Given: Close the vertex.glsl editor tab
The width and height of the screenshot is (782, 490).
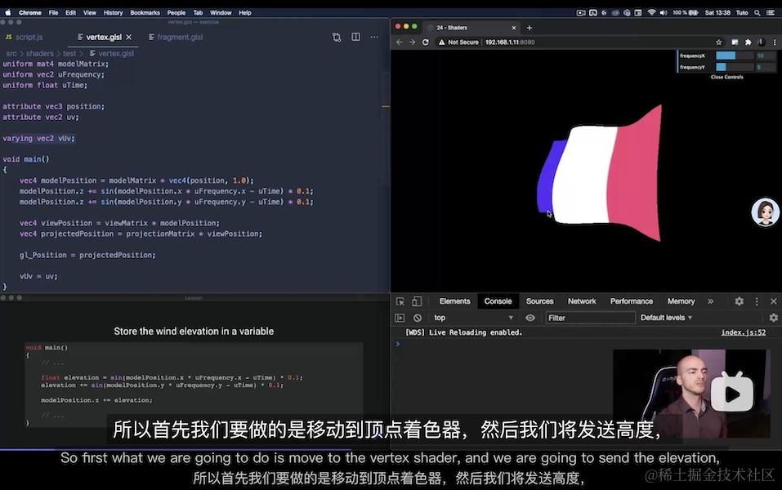Looking at the screenshot, I should click(x=129, y=37).
